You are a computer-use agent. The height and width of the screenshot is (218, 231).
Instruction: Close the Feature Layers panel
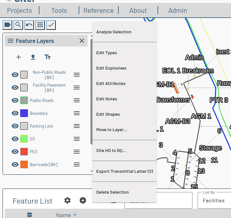pos(82,41)
